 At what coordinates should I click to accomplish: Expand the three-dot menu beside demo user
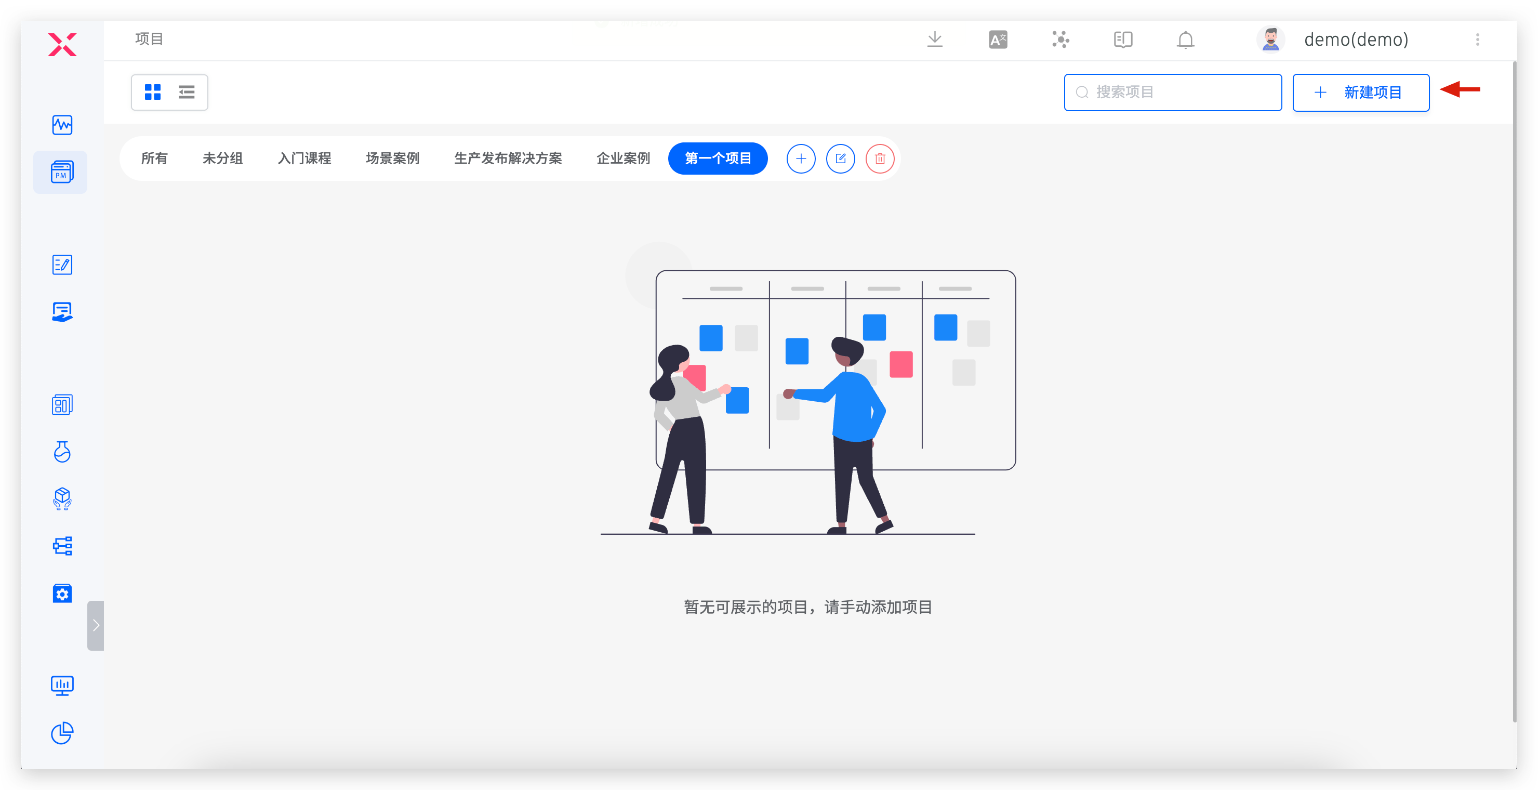click(x=1478, y=40)
